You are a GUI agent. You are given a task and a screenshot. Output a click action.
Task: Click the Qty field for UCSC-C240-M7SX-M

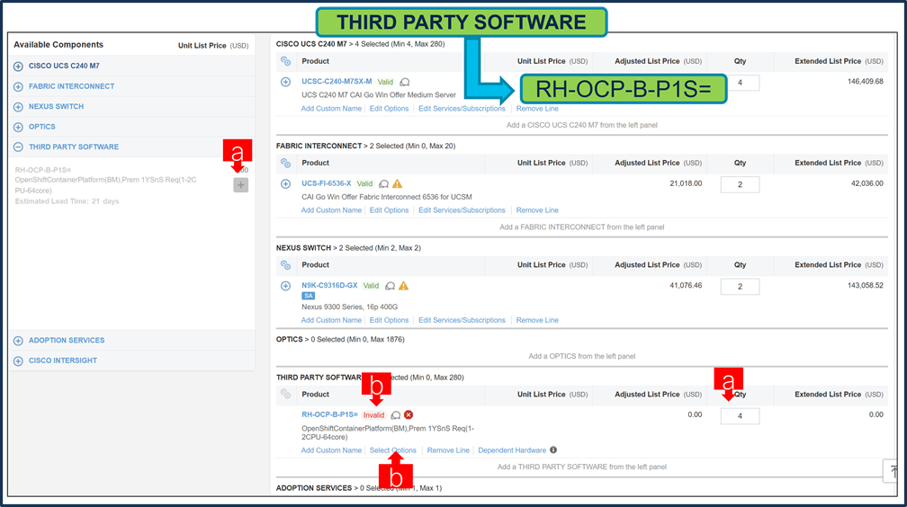(740, 83)
